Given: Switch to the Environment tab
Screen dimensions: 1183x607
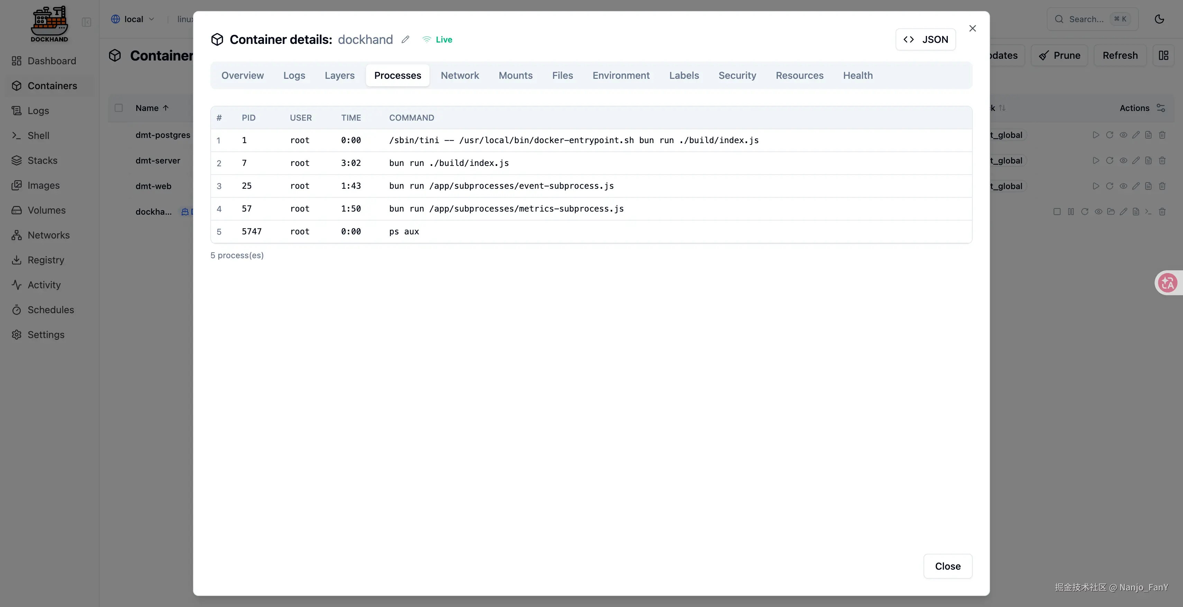Looking at the screenshot, I should [621, 75].
